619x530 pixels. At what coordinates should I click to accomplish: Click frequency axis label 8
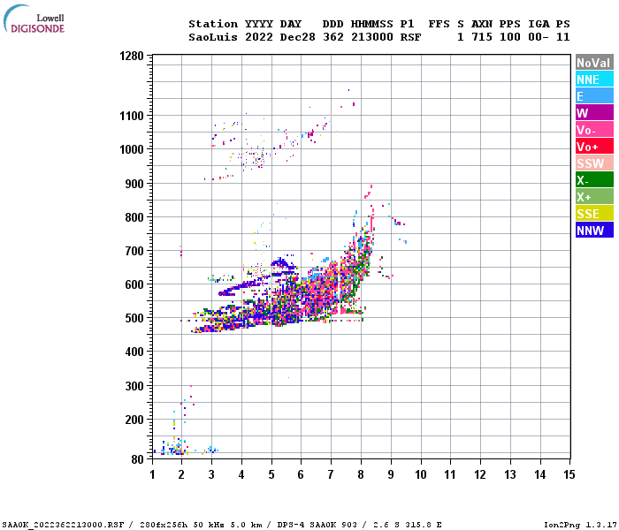361,474
